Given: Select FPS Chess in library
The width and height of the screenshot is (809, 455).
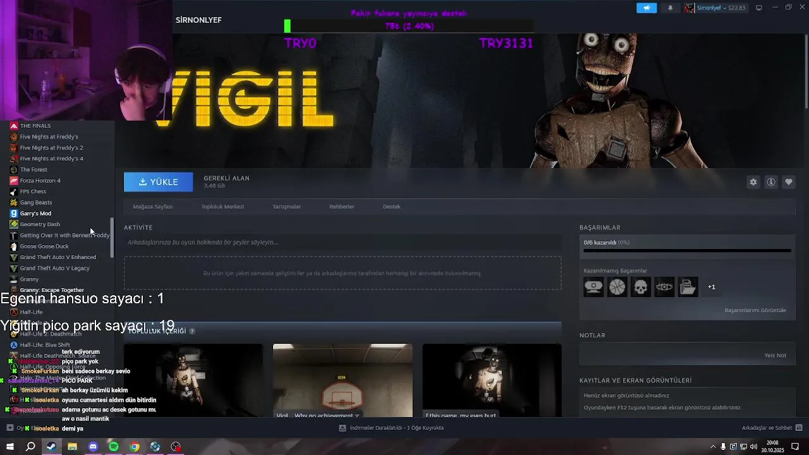Looking at the screenshot, I should click(x=33, y=191).
